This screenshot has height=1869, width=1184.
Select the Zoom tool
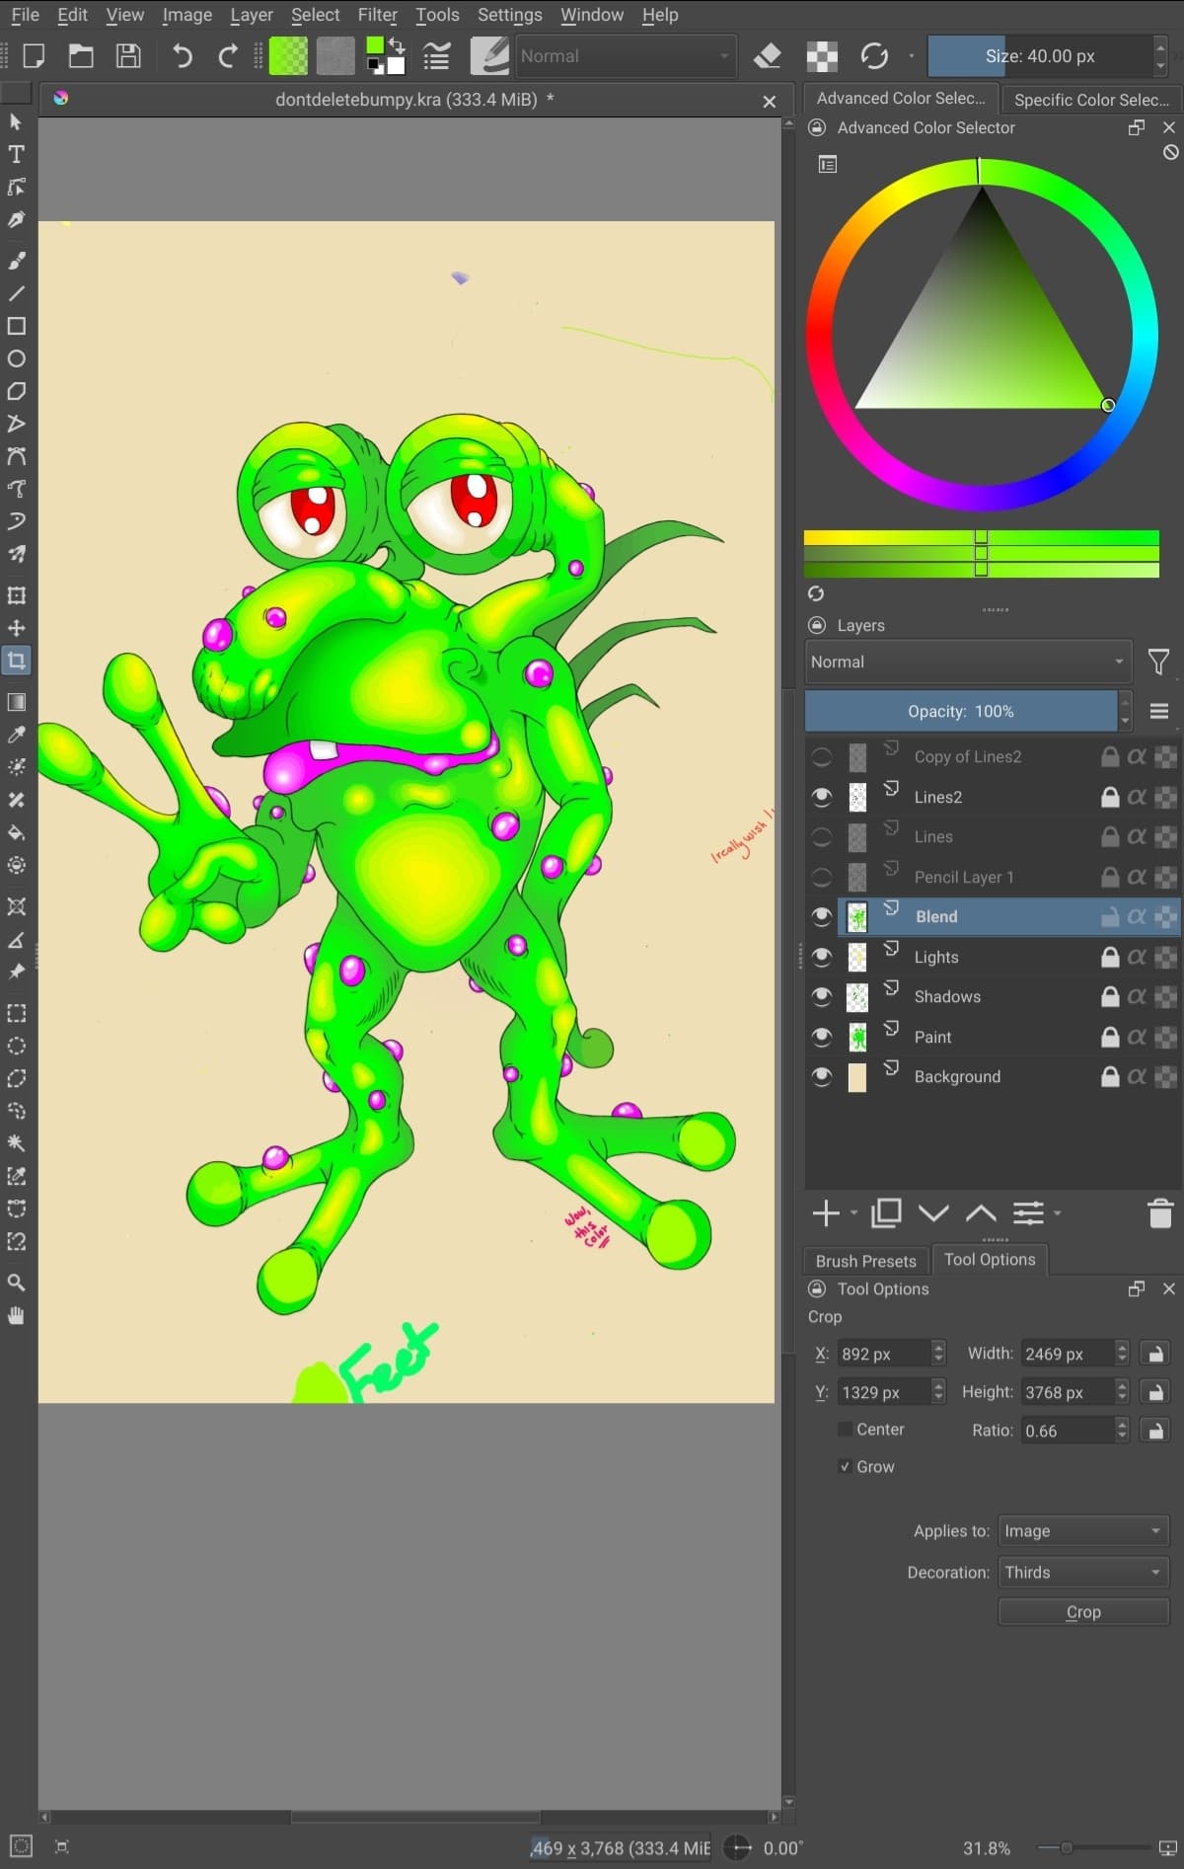tap(17, 1283)
